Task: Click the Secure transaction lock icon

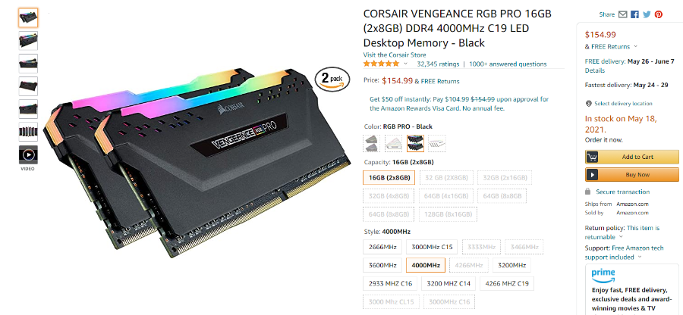Action: click(x=587, y=192)
